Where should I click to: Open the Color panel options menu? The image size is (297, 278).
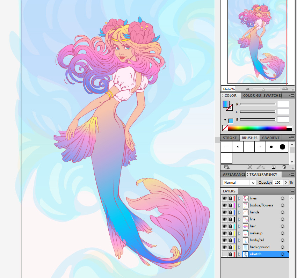(291, 95)
